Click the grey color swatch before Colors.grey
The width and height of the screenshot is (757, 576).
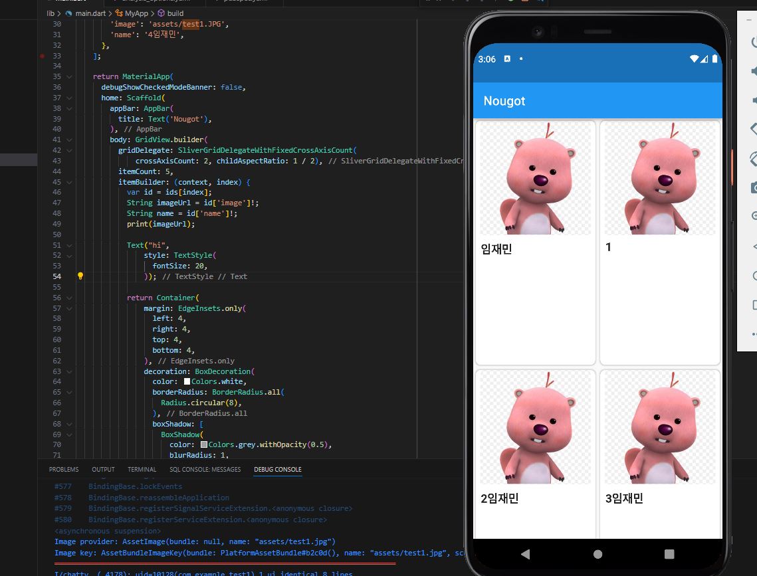pyautogui.click(x=204, y=444)
